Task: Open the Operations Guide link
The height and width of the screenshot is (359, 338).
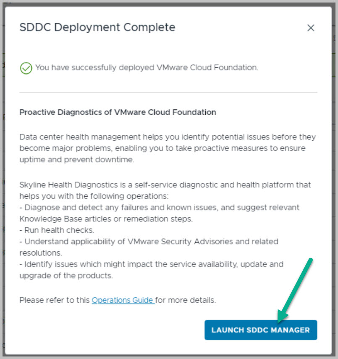Action: tap(123, 300)
